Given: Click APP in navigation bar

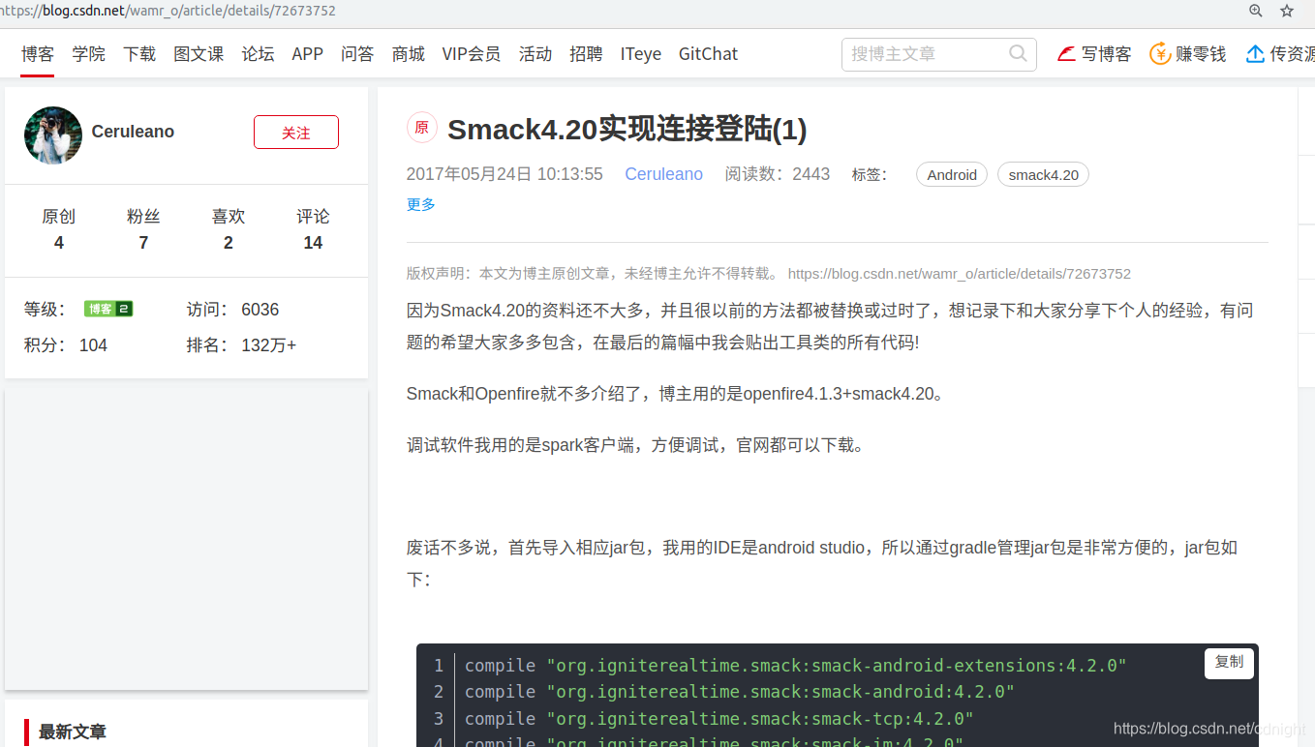Looking at the screenshot, I should click(x=308, y=54).
